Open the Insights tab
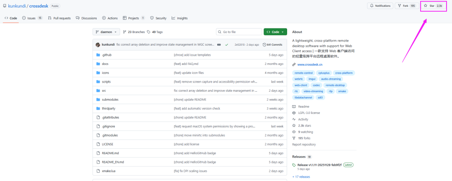Image resolution: width=452 pixels, height=181 pixels. click(180, 18)
